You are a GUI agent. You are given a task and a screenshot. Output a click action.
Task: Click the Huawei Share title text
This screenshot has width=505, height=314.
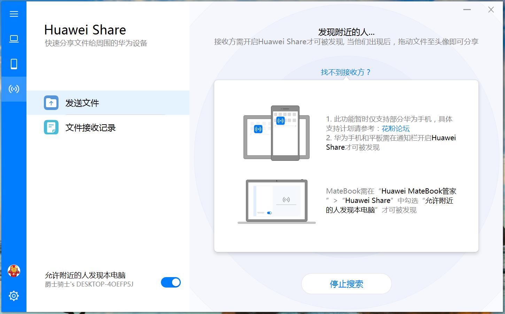pos(85,30)
